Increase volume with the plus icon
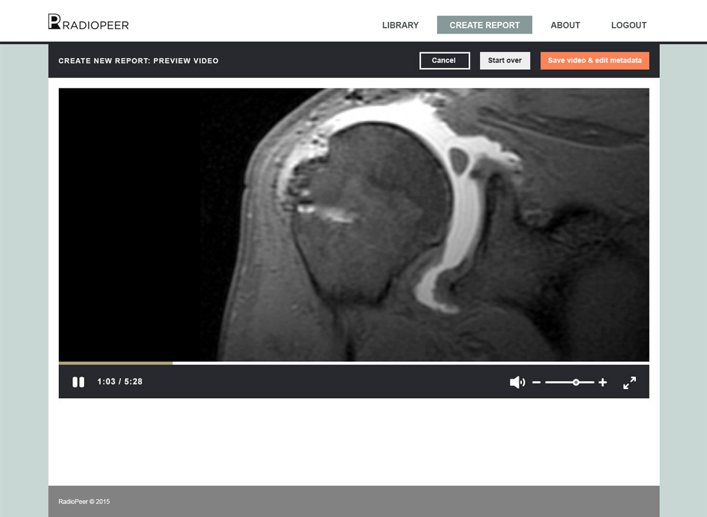The width and height of the screenshot is (707, 517). [x=602, y=383]
